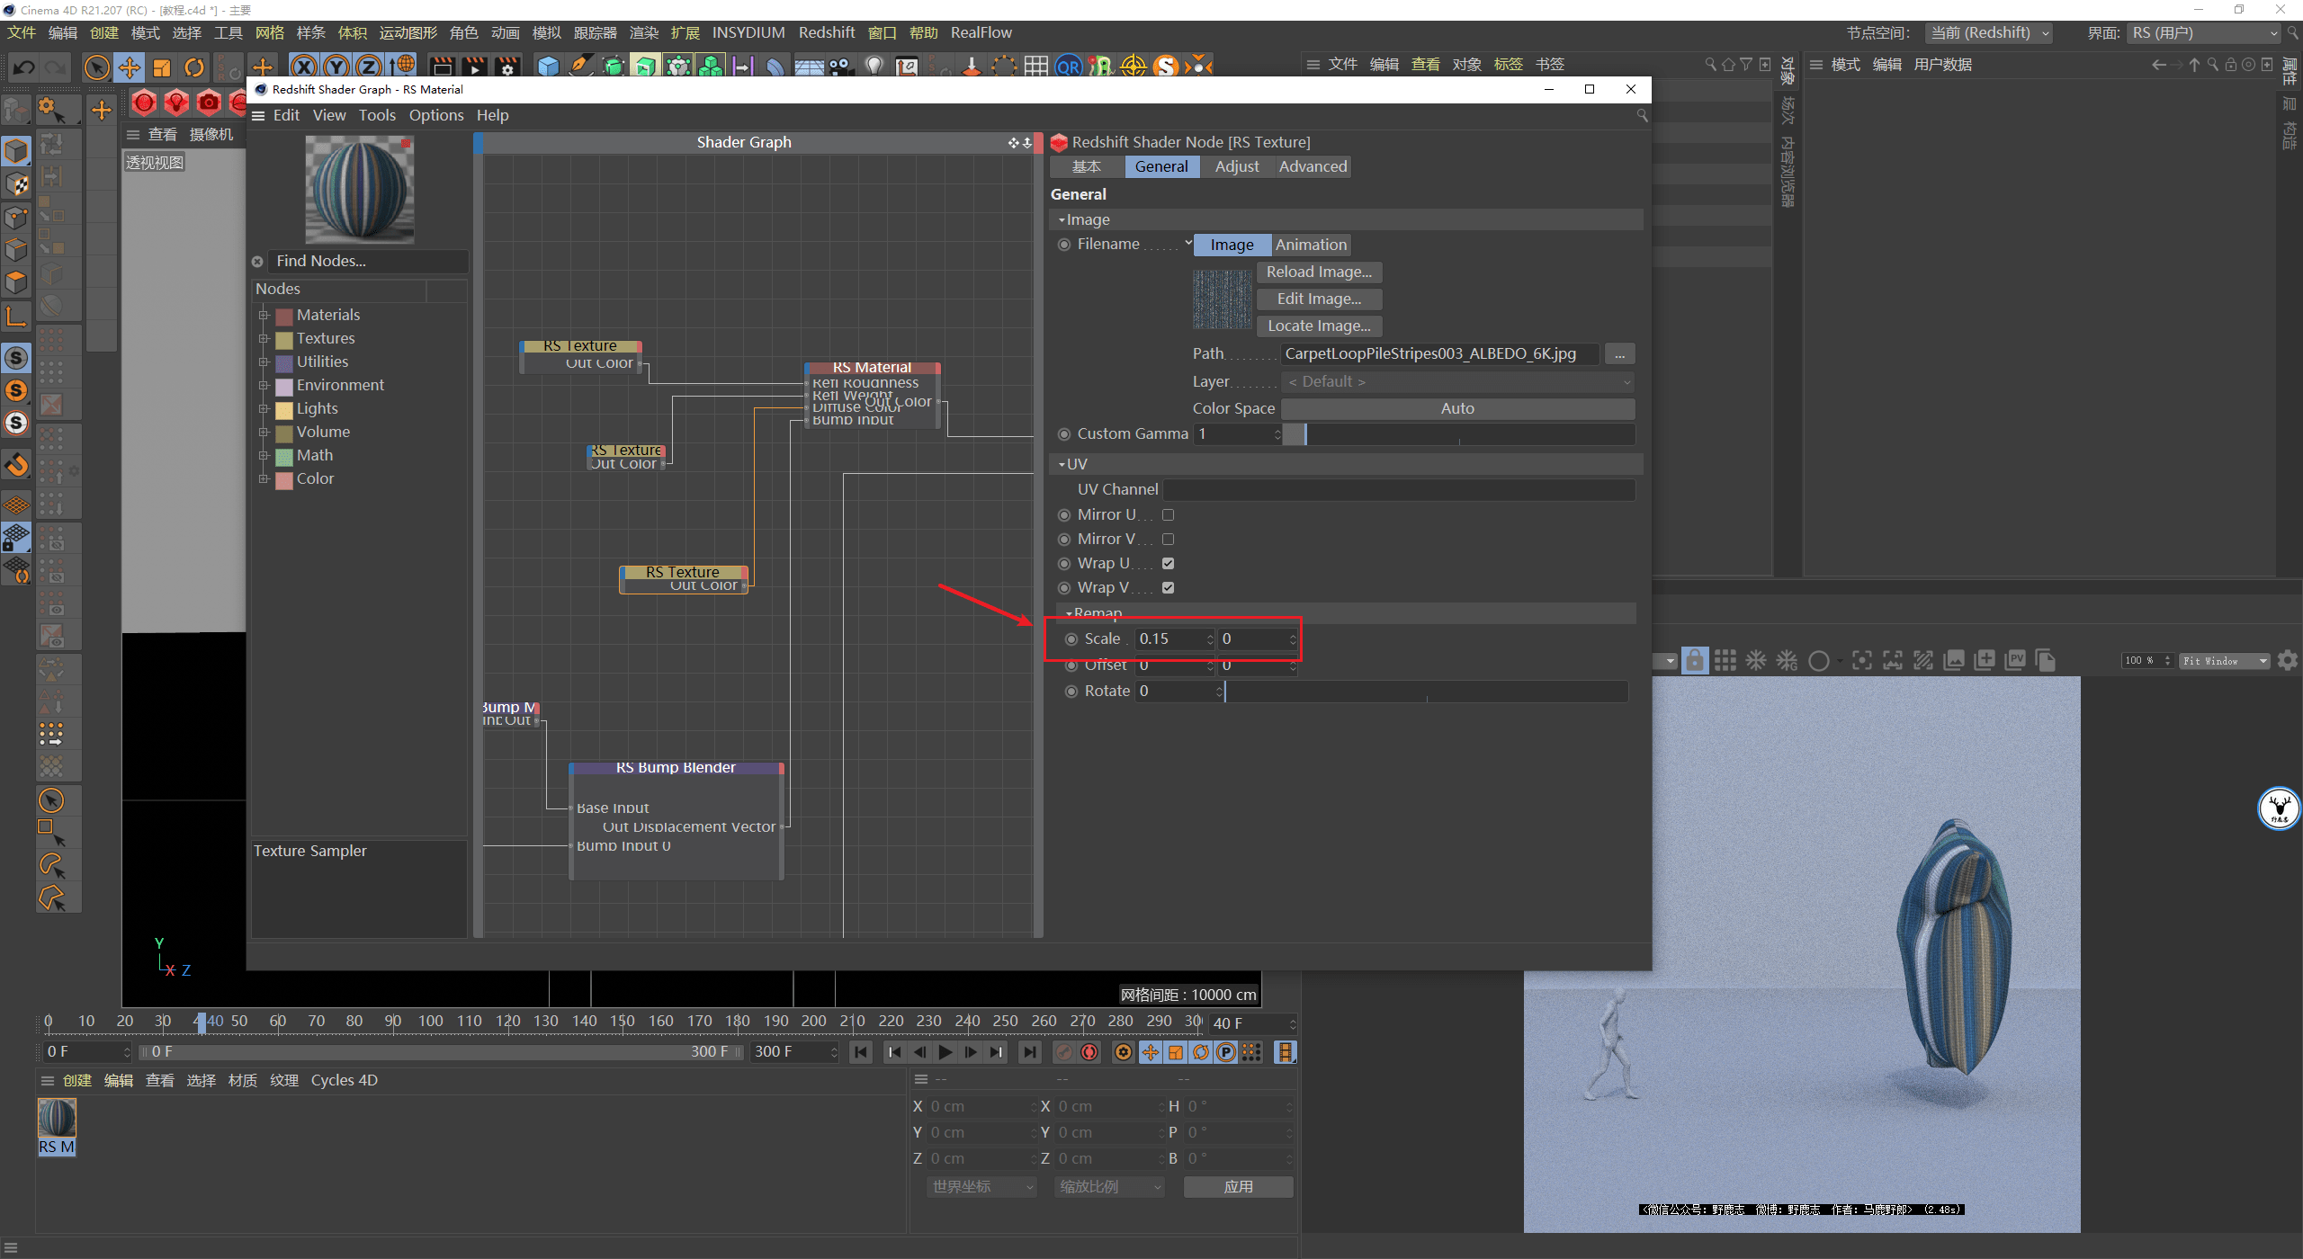Image resolution: width=2303 pixels, height=1259 pixels.
Task: Click the Undo arrow icon
Action: (24, 67)
